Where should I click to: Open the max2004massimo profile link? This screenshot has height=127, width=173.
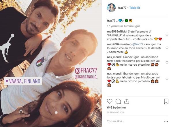coord(119,44)
